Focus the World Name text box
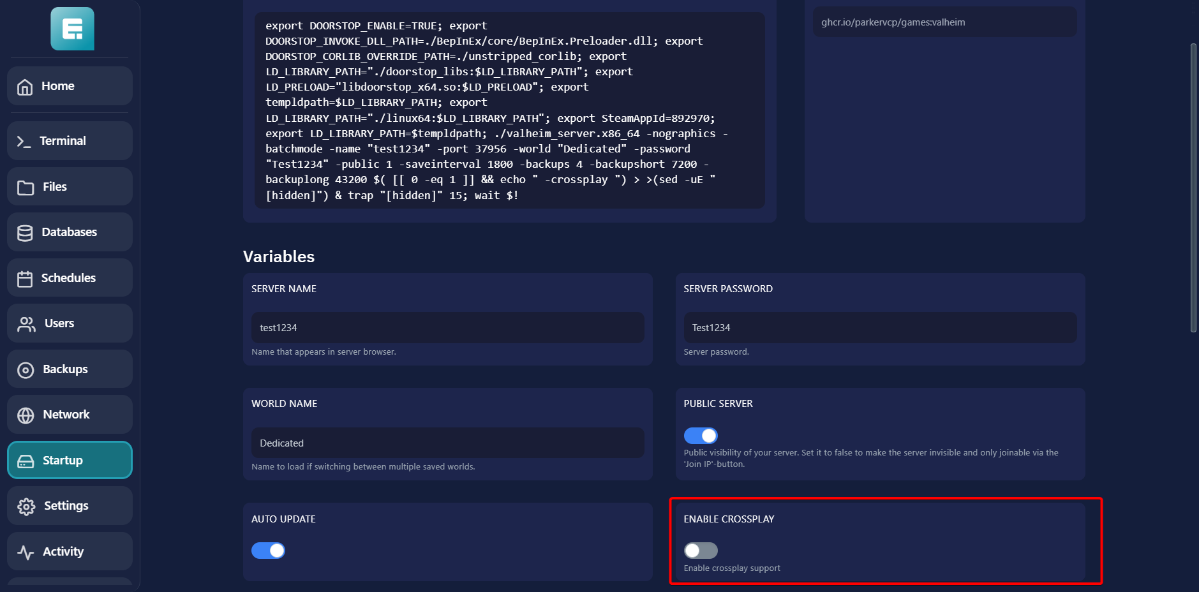Image resolution: width=1199 pixels, height=592 pixels. click(x=447, y=443)
